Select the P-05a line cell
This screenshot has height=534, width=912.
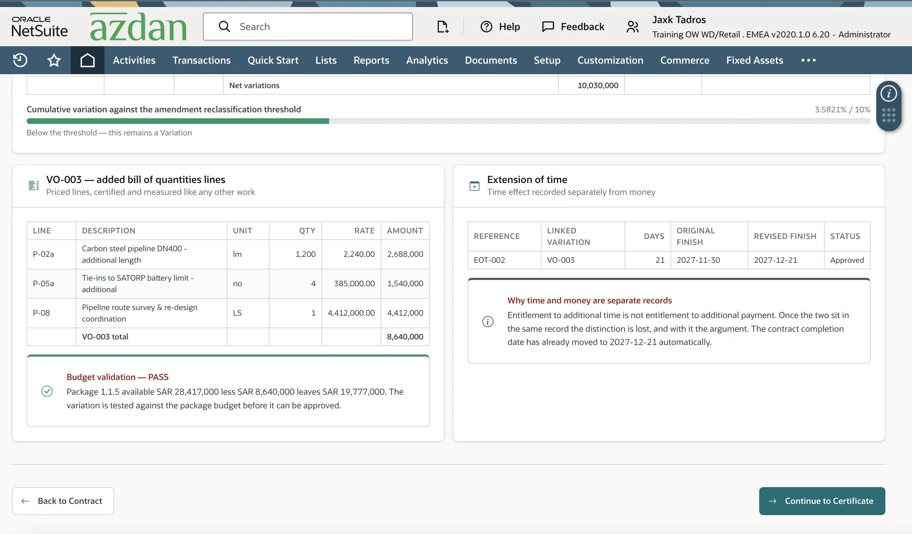[x=52, y=283]
